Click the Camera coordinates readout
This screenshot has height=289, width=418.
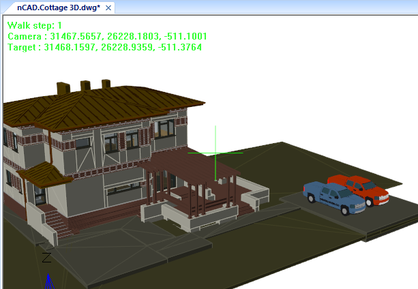107,36
